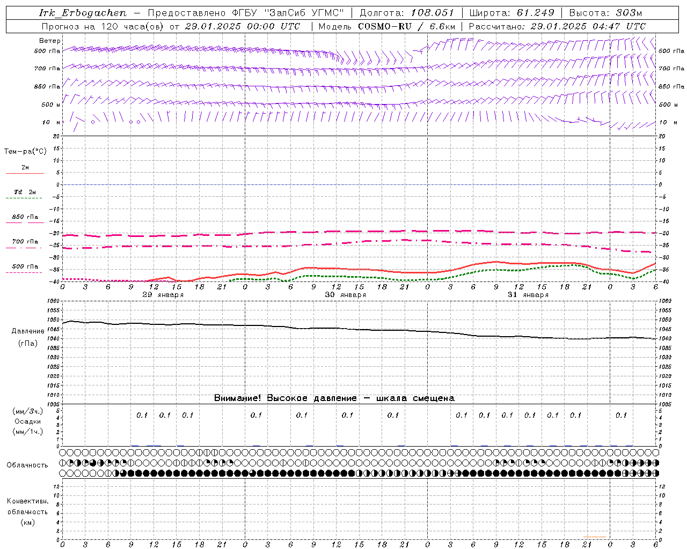Viewport: 687px width, 549px height.
Task: Click 'Внимание! Высокое давление — шкала смещена' notice
Action: tap(334, 398)
